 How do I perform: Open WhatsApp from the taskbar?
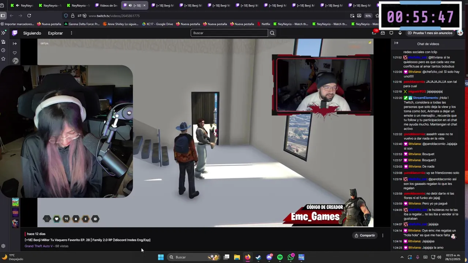(x=291, y=257)
